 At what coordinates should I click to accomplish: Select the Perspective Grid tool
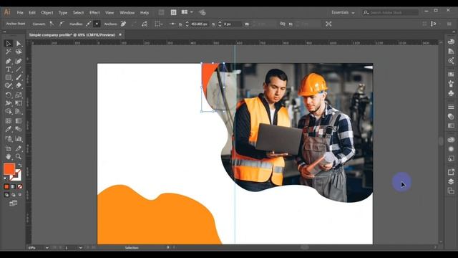[19, 112]
